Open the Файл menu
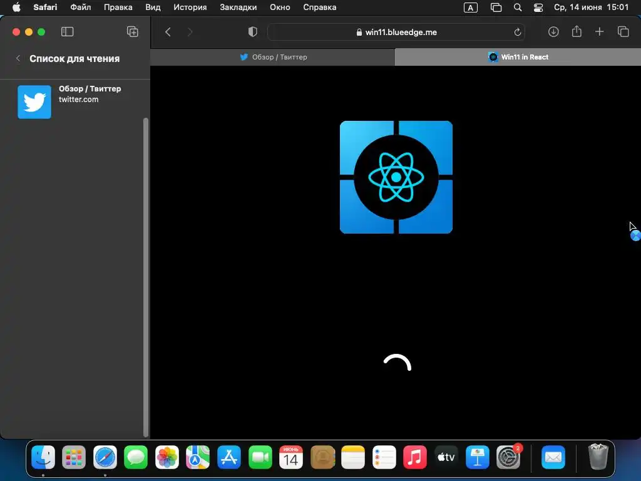The image size is (641, 481). tap(81, 8)
